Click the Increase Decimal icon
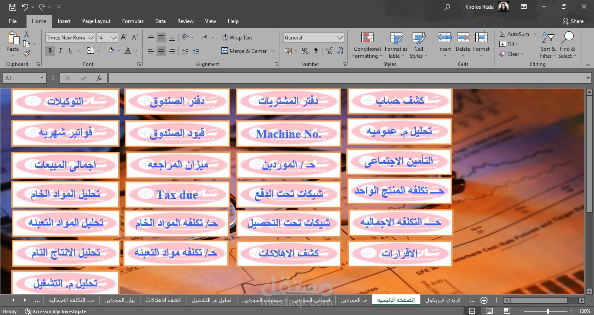 coord(328,51)
